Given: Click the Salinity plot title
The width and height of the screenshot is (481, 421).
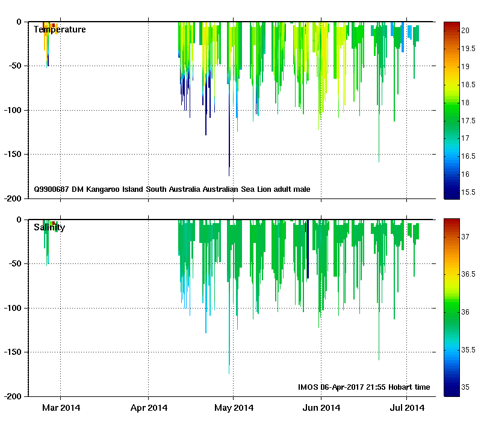Looking at the screenshot, I should pyautogui.click(x=49, y=227).
